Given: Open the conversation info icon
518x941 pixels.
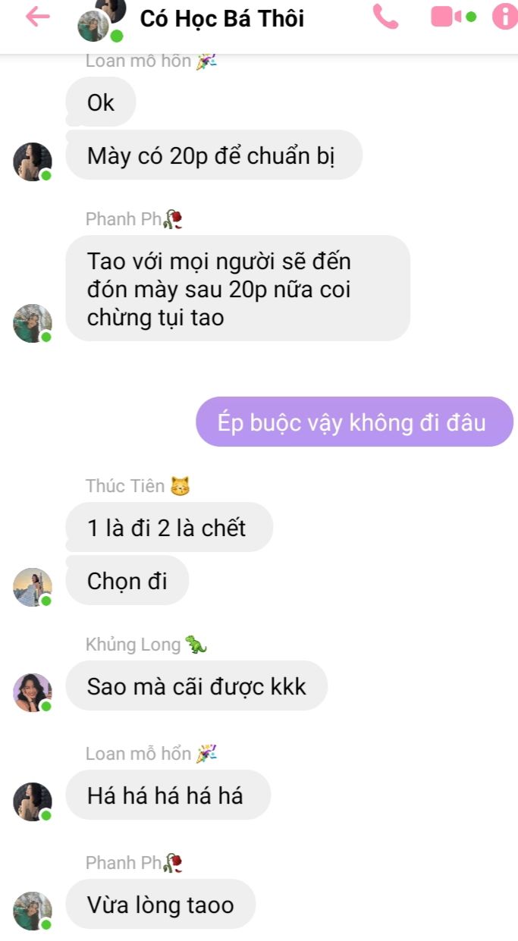Looking at the screenshot, I should (x=505, y=17).
